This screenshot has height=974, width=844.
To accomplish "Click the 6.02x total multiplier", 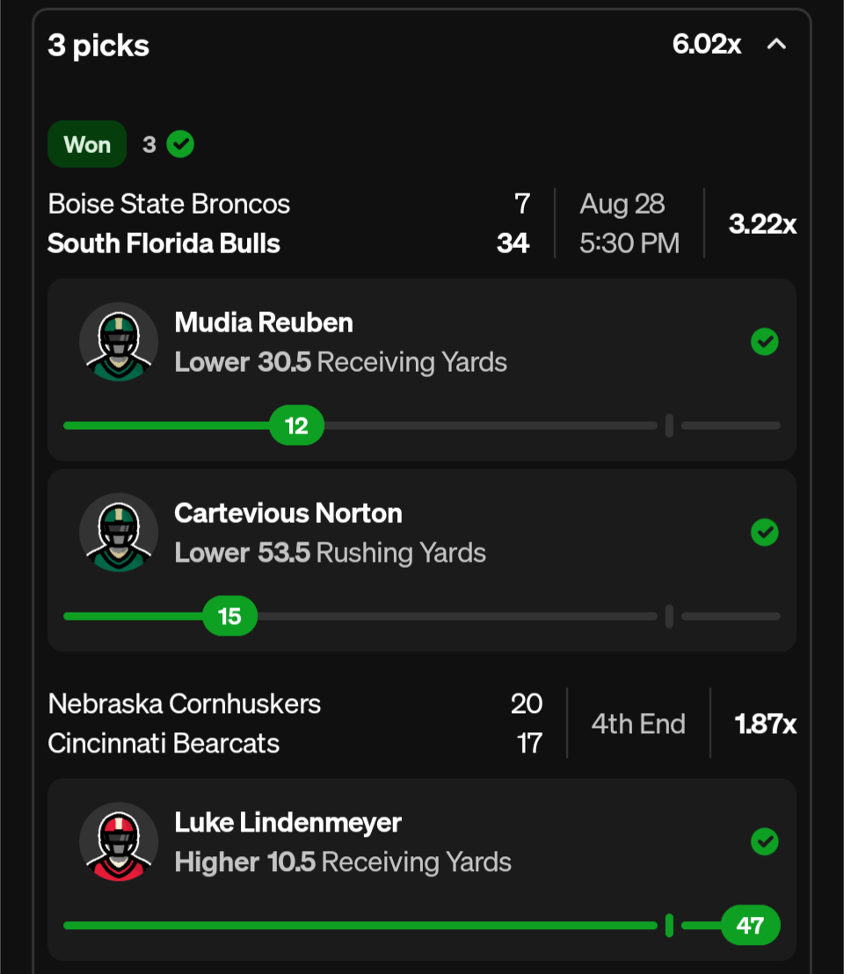I will 707,44.
